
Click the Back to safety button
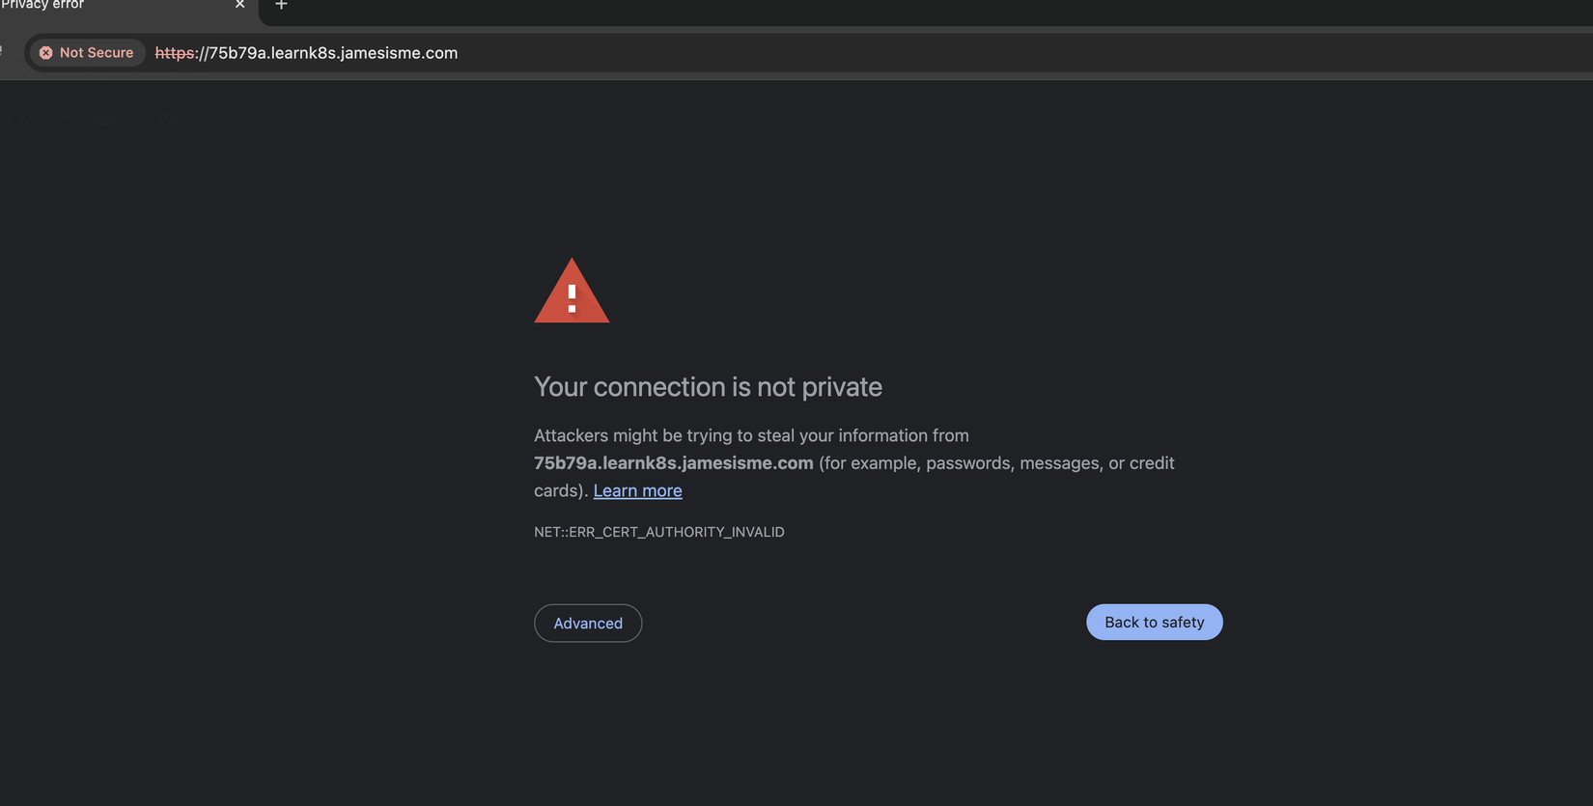(x=1154, y=622)
